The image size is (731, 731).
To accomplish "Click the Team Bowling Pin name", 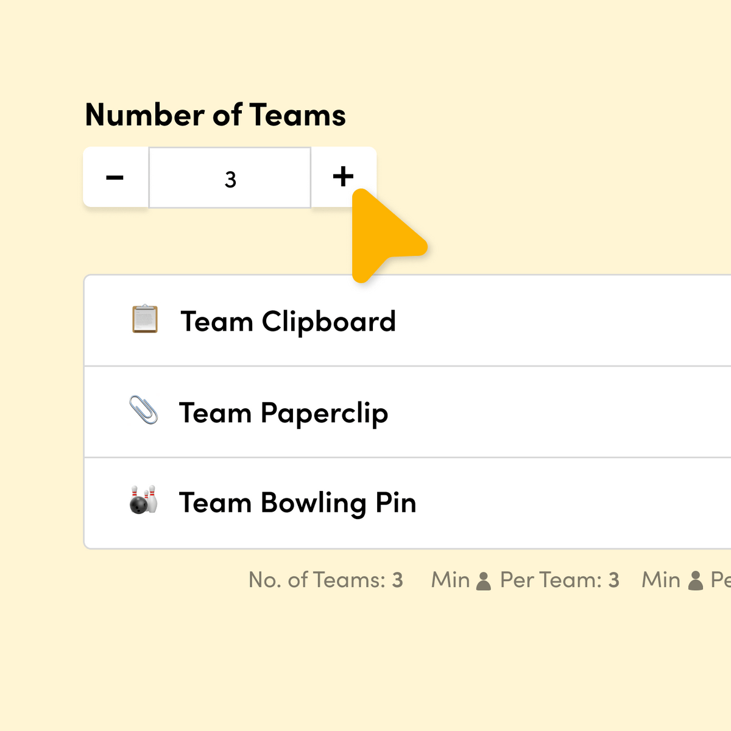I will point(297,503).
